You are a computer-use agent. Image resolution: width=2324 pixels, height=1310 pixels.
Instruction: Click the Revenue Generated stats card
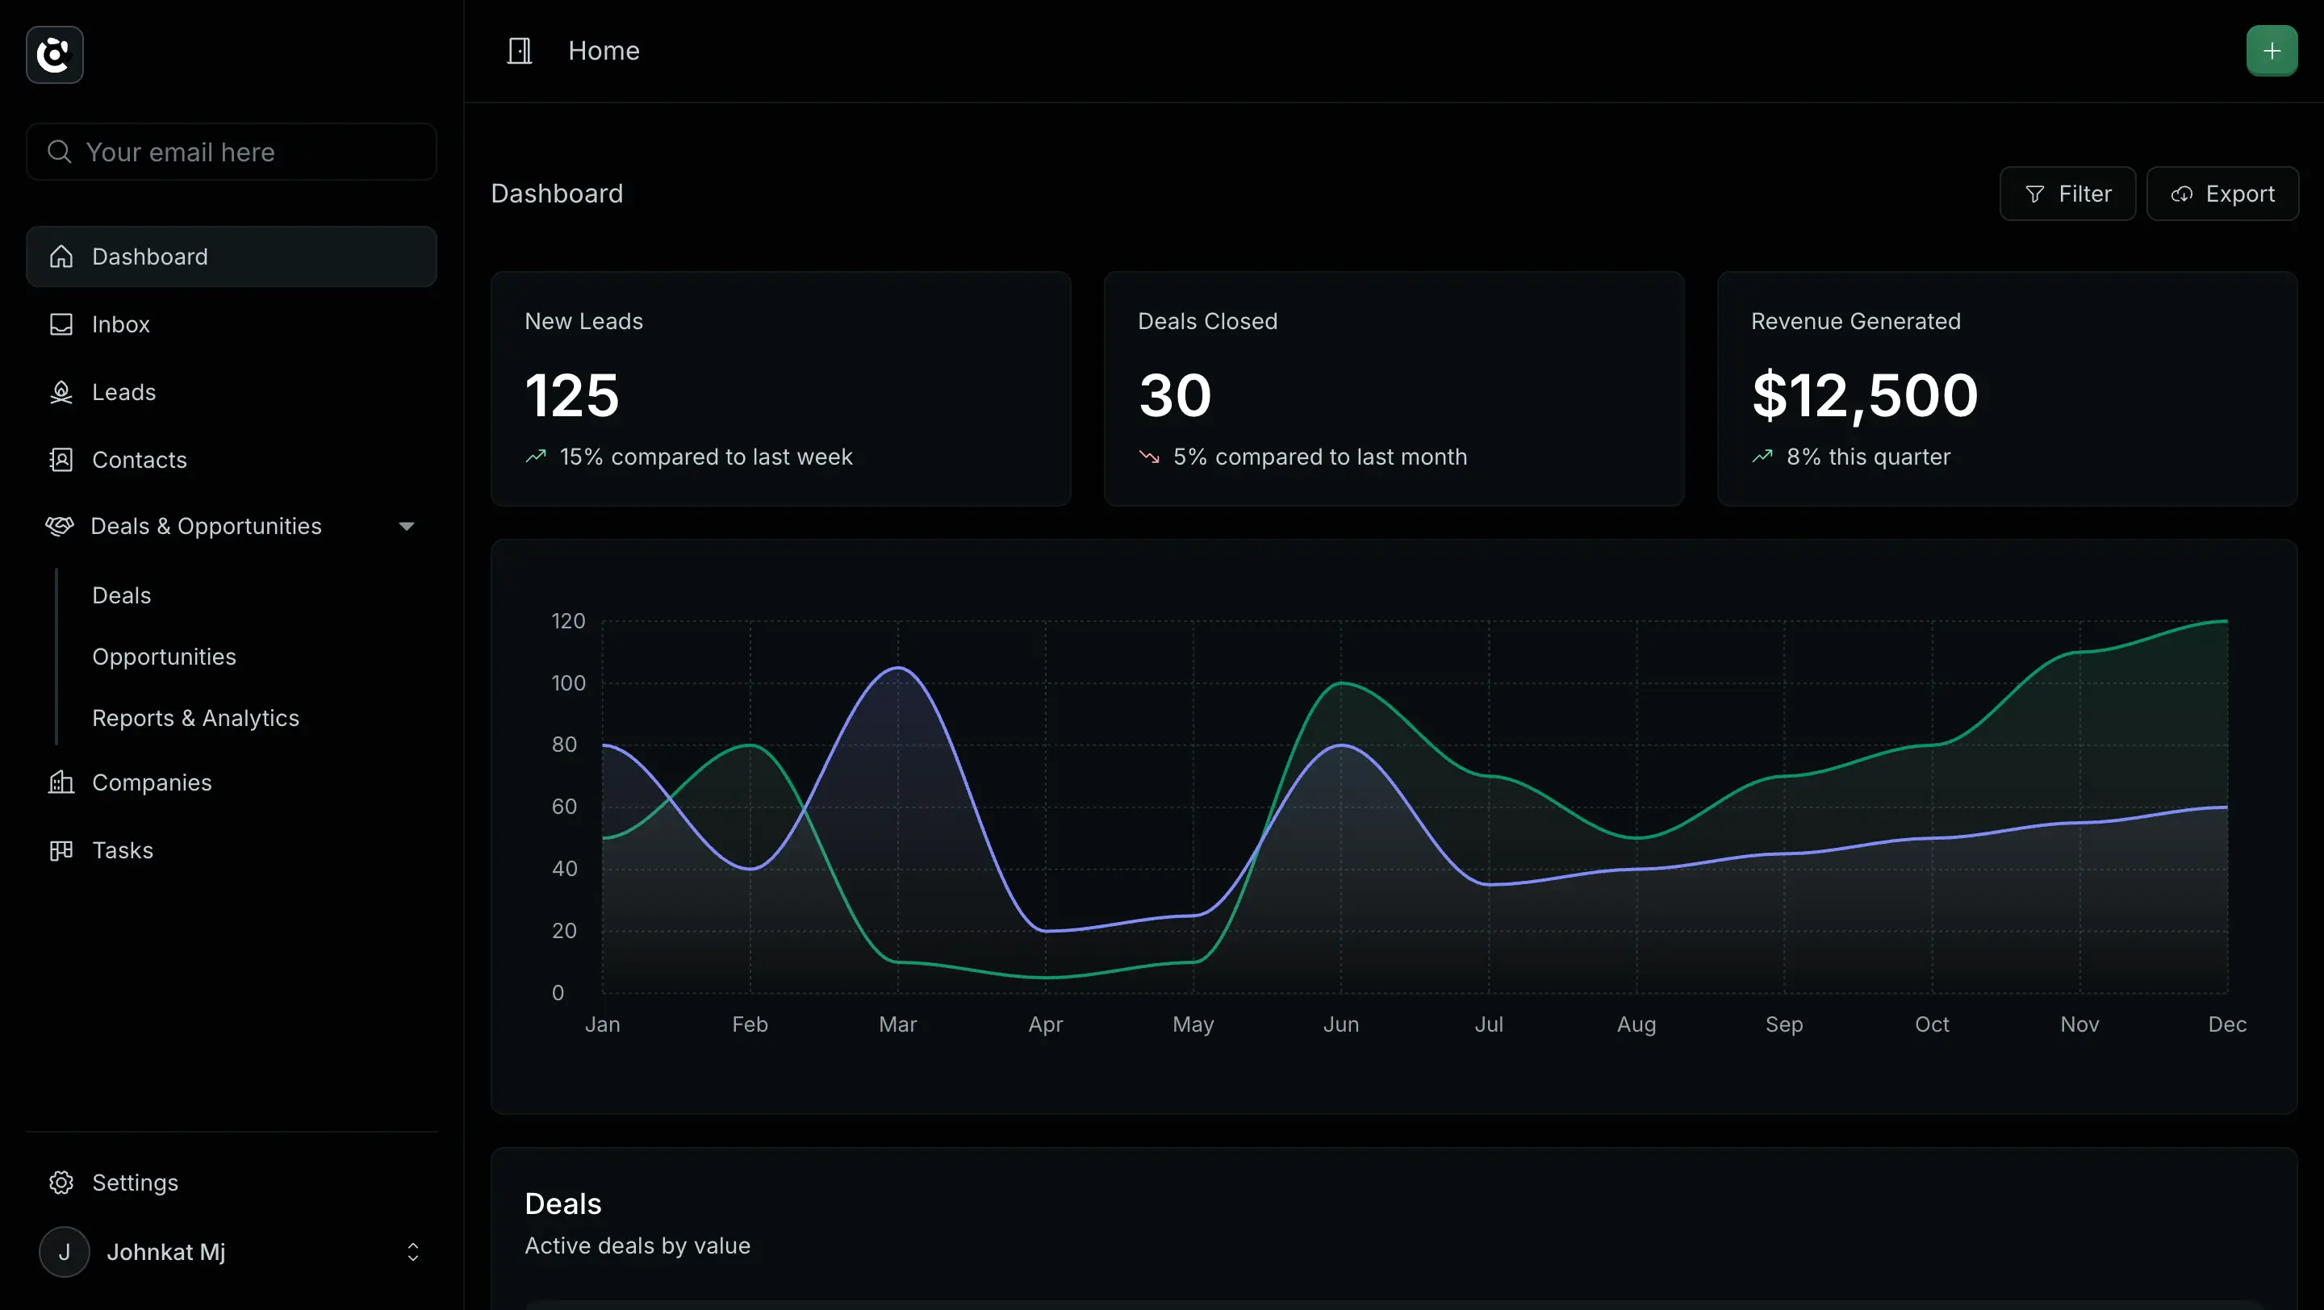(2006, 389)
